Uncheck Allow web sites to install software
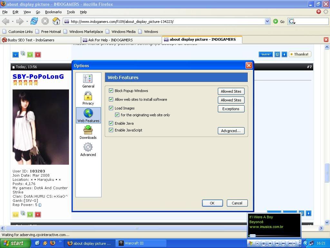This screenshot has width=330, height=248. [x=111, y=99]
